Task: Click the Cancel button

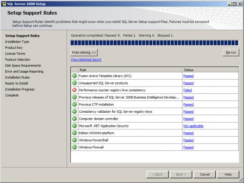Action: pos(204,174)
